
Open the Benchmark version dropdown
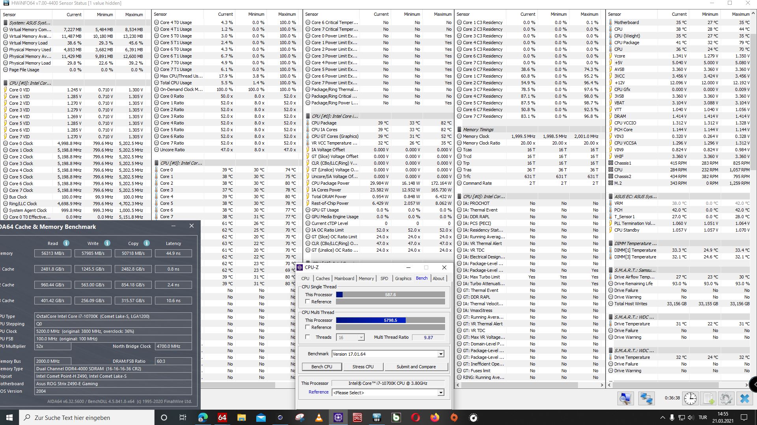coord(441,354)
